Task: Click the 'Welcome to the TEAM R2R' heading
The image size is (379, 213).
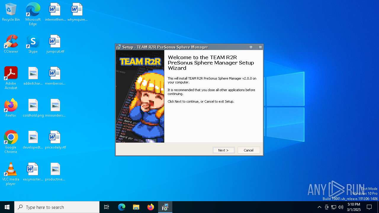Action: click(211, 63)
